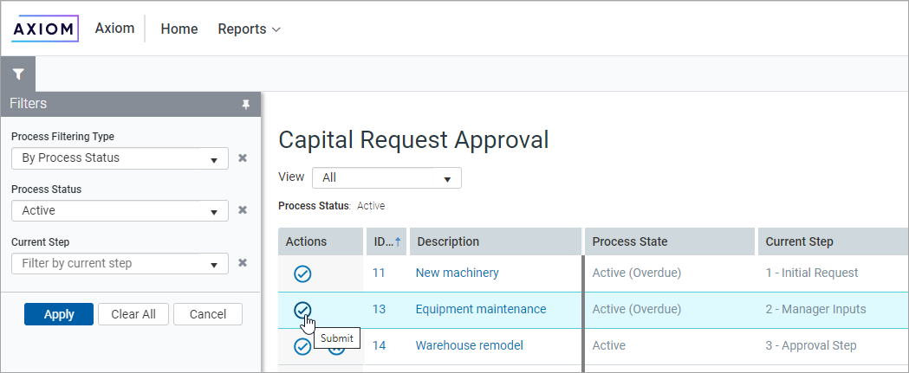Clear the Process Status filter
Image resolution: width=909 pixels, height=373 pixels.
(243, 210)
